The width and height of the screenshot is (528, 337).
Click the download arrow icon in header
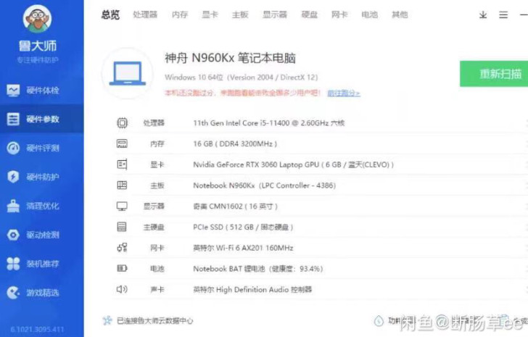[x=483, y=14]
